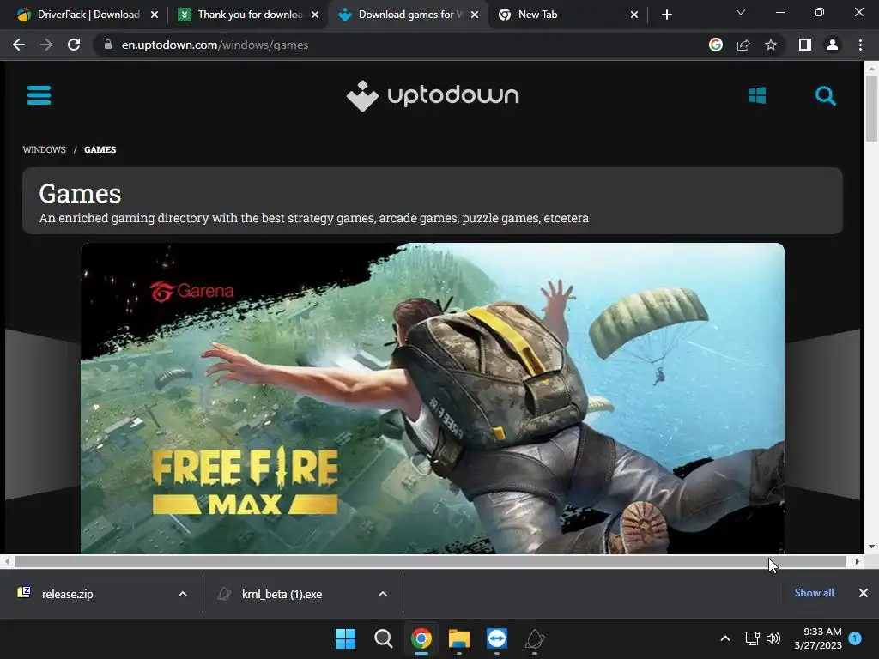Click the GAMES breadcrumb
Image resolution: width=879 pixels, height=659 pixels.
point(100,149)
